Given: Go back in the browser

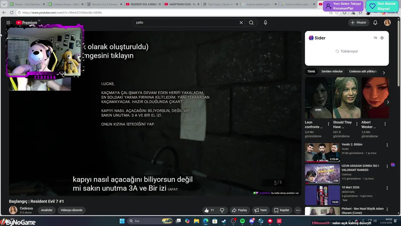Looking at the screenshot, I should pos(4,13).
